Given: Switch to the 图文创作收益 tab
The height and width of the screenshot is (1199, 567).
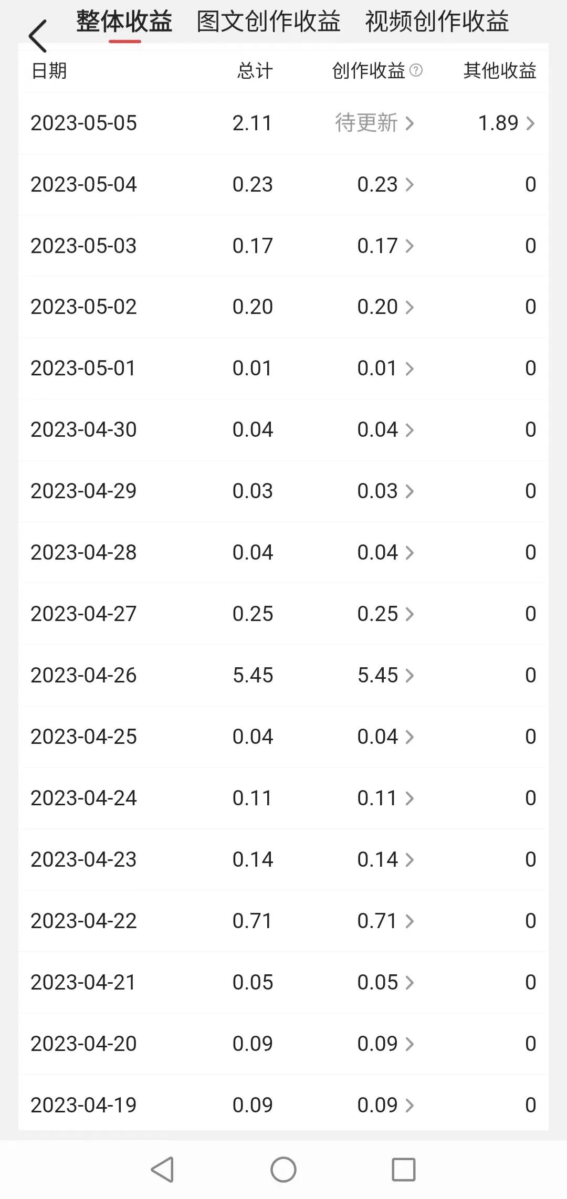Looking at the screenshot, I should [268, 22].
